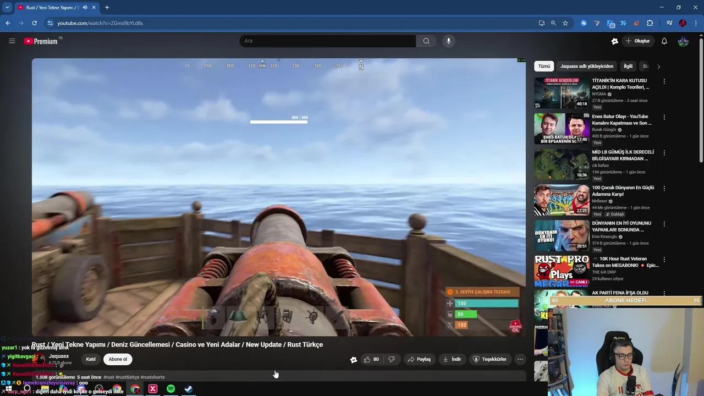Viewport: 704px width, 396px height.
Task: Click the install app icon in address bar
Action: [542, 23]
